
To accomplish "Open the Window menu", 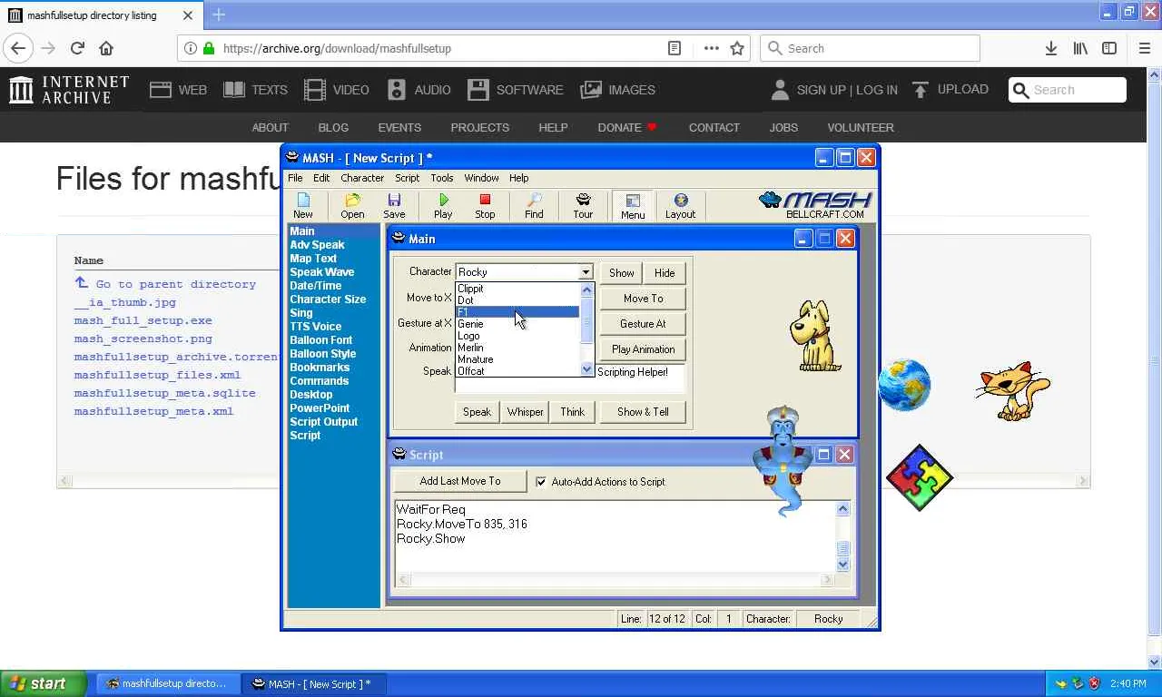I will [481, 178].
